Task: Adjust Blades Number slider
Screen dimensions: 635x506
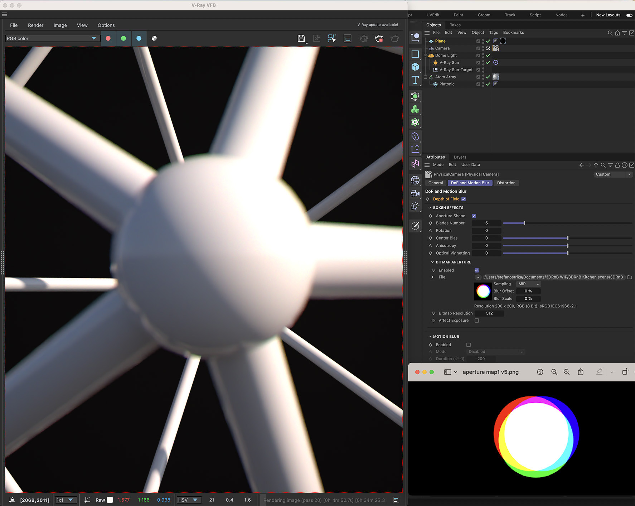Action: click(524, 223)
